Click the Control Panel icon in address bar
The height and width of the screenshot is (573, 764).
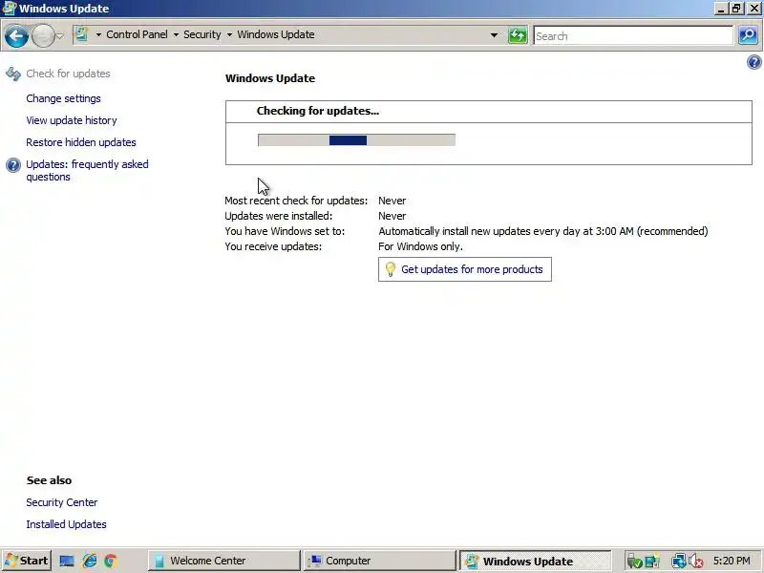(81, 34)
